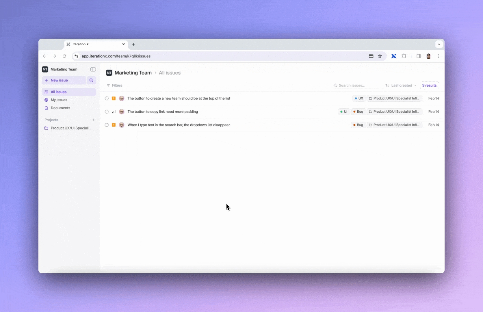Open the browser extensions puzzle icon
Viewport: 483px width, 312px height.
pyautogui.click(x=404, y=56)
